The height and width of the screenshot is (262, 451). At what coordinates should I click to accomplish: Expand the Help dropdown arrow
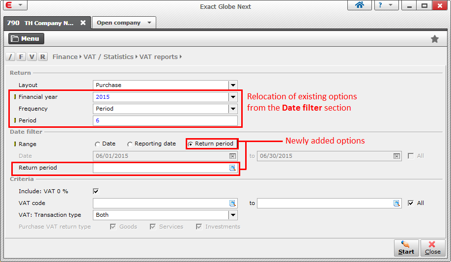click(390, 5)
